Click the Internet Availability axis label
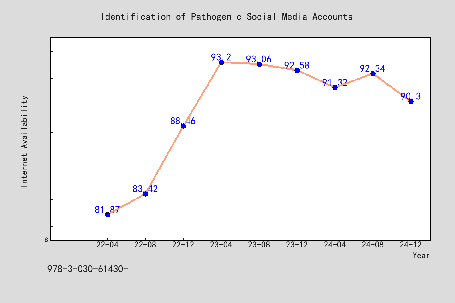Viewport: 455px width, 303px height. pyautogui.click(x=24, y=141)
